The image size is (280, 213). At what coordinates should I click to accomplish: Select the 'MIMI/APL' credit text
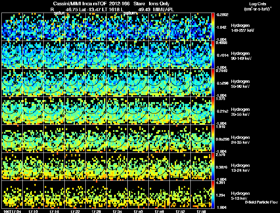tap(163, 9)
